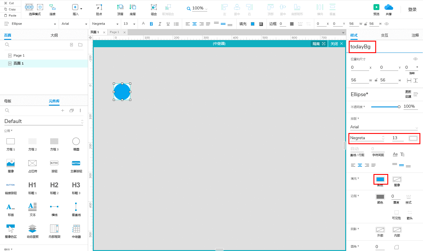
Task: Toggle bold text formatting
Action: [x=151, y=24]
